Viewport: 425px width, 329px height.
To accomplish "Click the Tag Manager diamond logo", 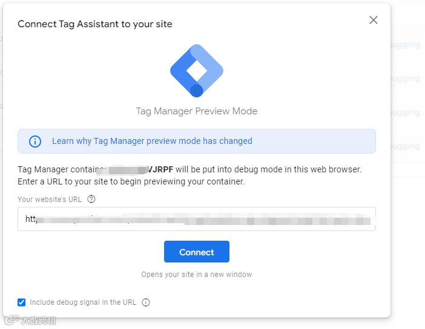I will pos(197,71).
